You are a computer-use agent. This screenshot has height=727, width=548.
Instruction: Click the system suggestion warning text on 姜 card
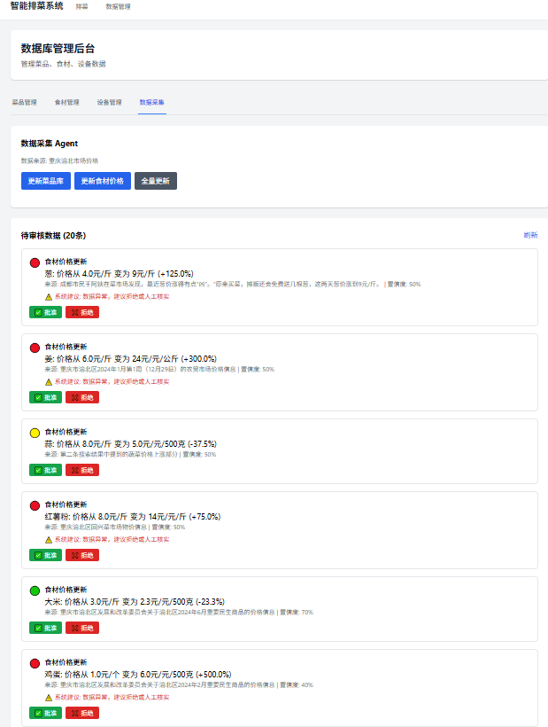(112, 382)
